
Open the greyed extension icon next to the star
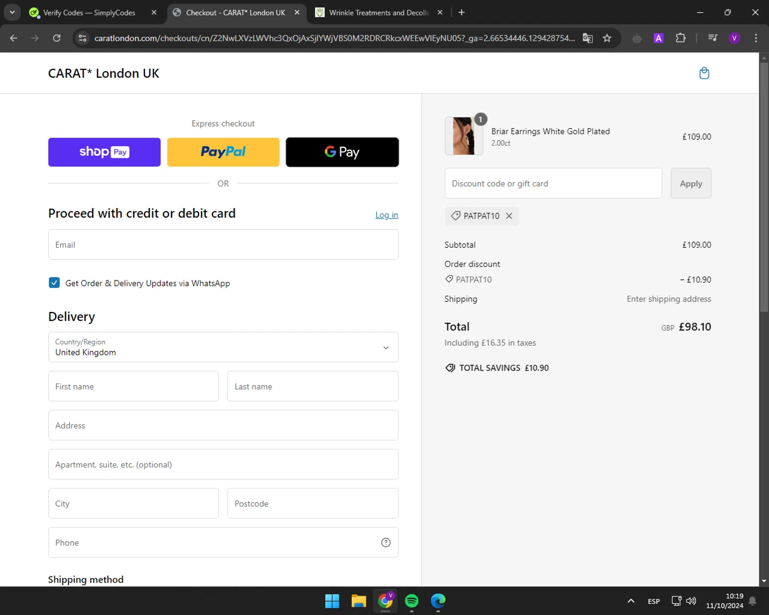(x=637, y=38)
